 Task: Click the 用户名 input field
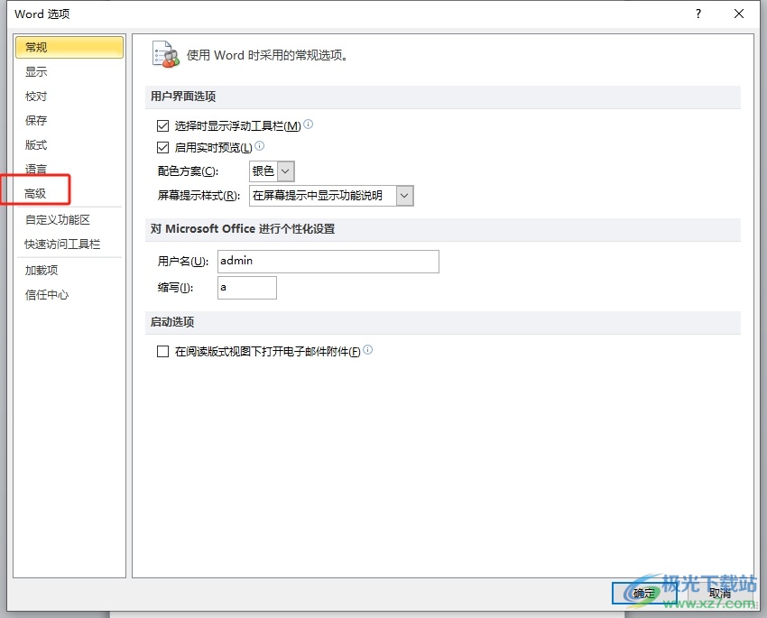(x=328, y=262)
